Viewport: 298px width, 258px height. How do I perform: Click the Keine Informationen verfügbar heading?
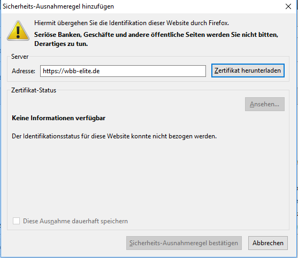[x=58, y=118]
